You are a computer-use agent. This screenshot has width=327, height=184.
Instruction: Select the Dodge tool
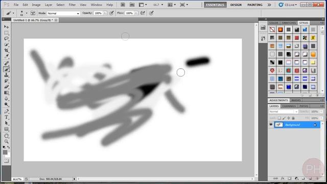pos(6,104)
